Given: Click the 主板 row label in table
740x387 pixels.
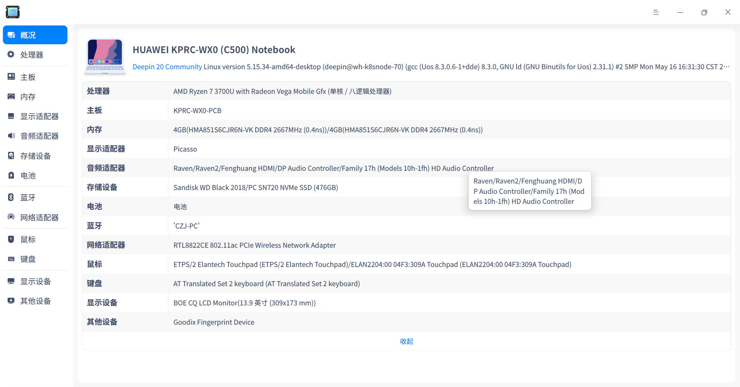Looking at the screenshot, I should click(94, 110).
